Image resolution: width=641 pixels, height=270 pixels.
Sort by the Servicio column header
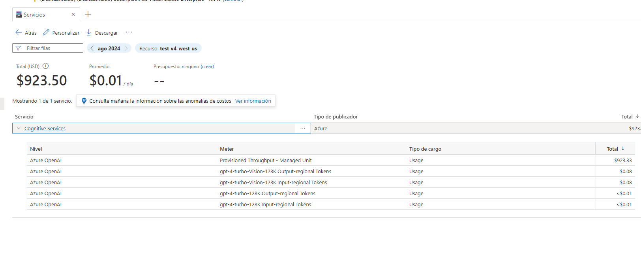click(24, 117)
